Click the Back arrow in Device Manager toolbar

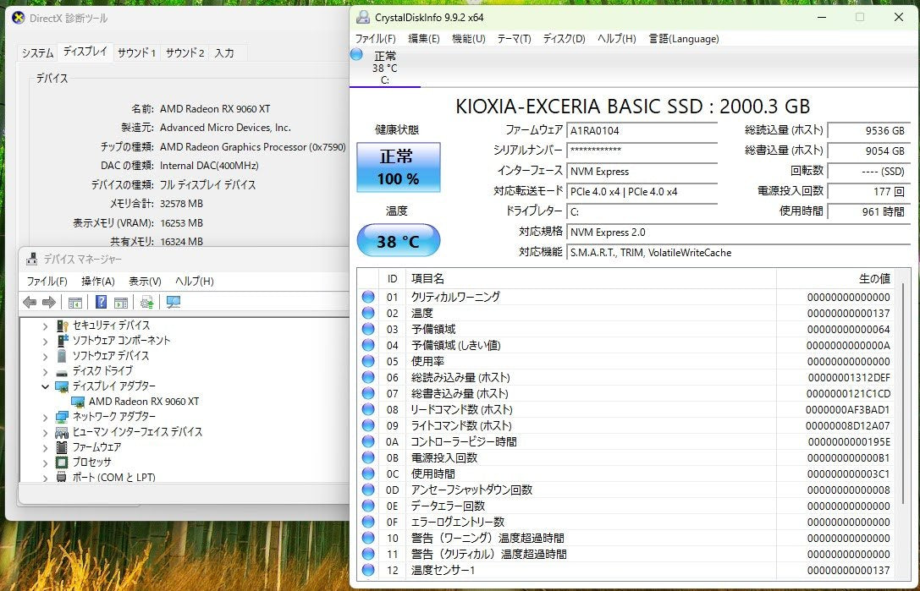[x=30, y=302]
